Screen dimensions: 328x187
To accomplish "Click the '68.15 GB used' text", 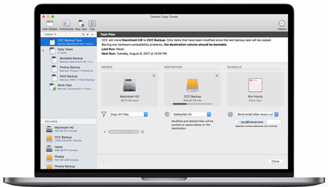I will pos(129,100).
